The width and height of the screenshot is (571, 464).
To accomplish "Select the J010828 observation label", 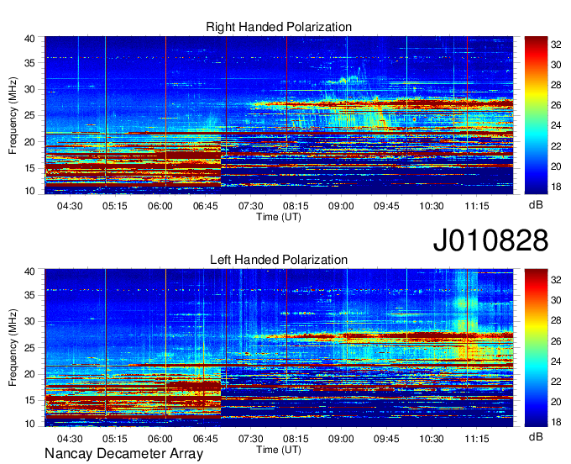I will point(490,240).
